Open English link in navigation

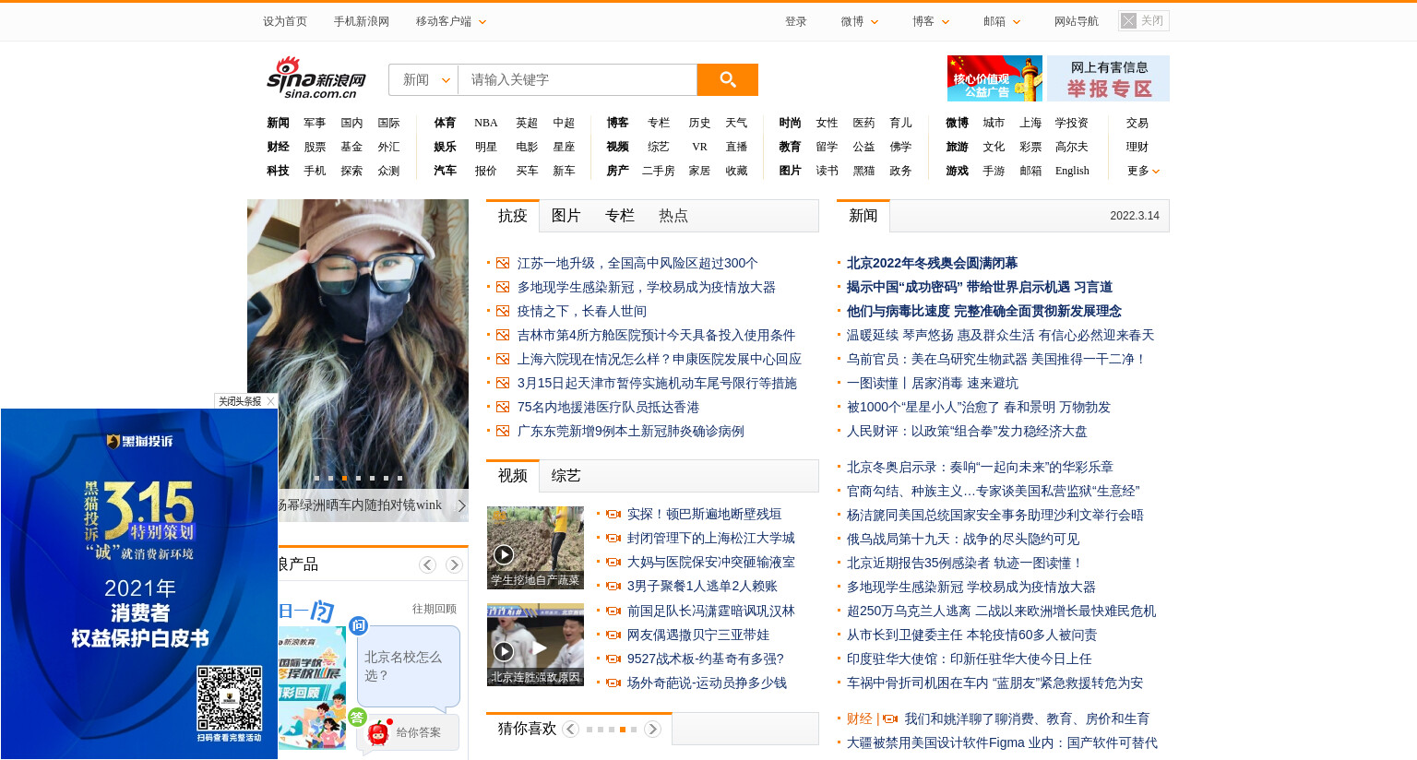pos(1072,171)
